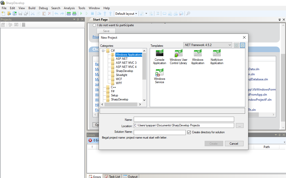Collapse the C# category tree node
The height and width of the screenshot is (178, 286).
click(x=103, y=51)
